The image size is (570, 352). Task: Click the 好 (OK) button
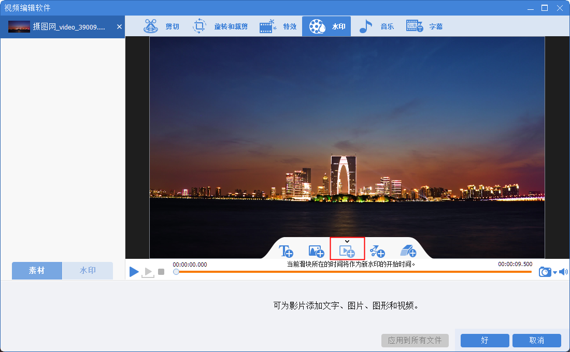coord(484,340)
